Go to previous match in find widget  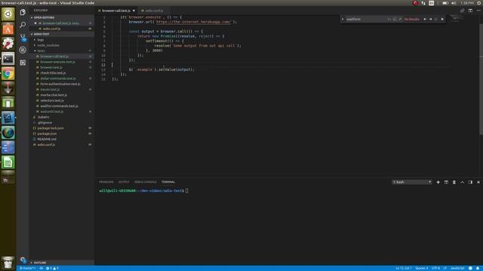point(425,19)
